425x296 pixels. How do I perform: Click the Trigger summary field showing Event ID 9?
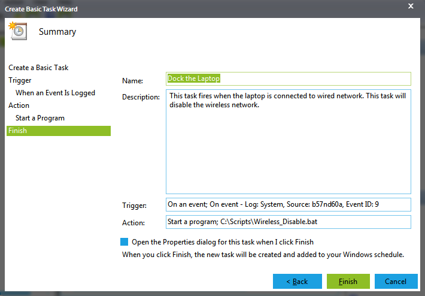(289, 204)
